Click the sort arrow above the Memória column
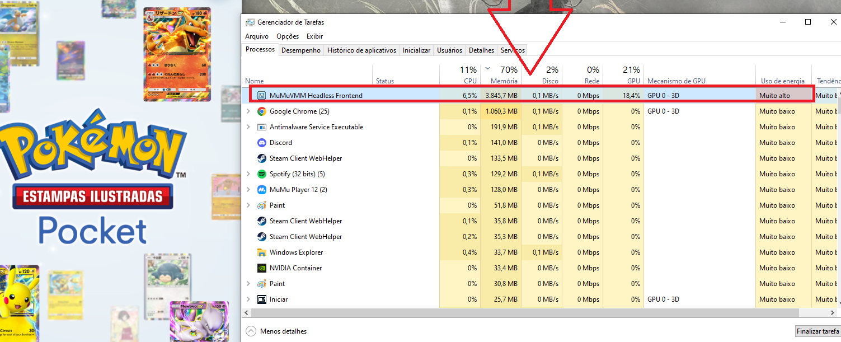The width and height of the screenshot is (841, 342). pyautogui.click(x=487, y=69)
